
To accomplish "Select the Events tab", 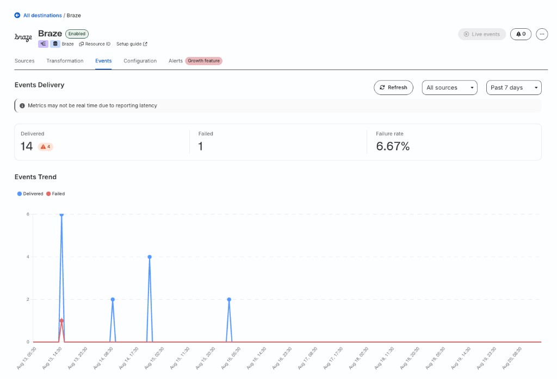I will tap(103, 61).
